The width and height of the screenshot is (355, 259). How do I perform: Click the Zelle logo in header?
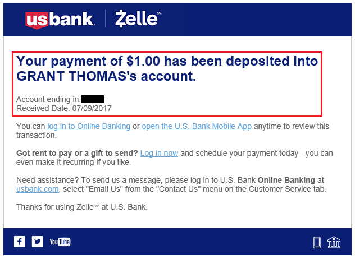point(138,18)
